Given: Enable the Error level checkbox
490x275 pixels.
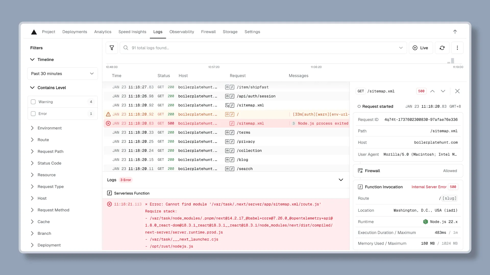Looking at the screenshot, I should (x=33, y=114).
